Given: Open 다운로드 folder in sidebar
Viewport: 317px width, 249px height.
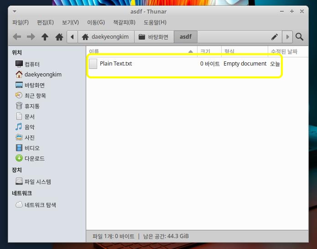Looking at the screenshot, I should tap(30, 158).
